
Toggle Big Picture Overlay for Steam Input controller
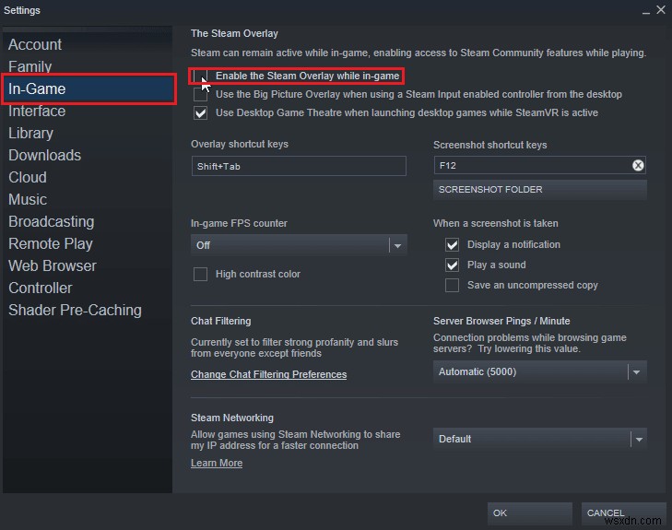tap(200, 95)
